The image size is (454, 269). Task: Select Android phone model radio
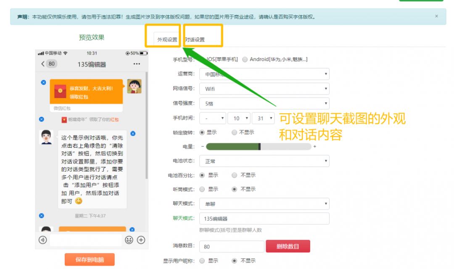[x=245, y=60]
